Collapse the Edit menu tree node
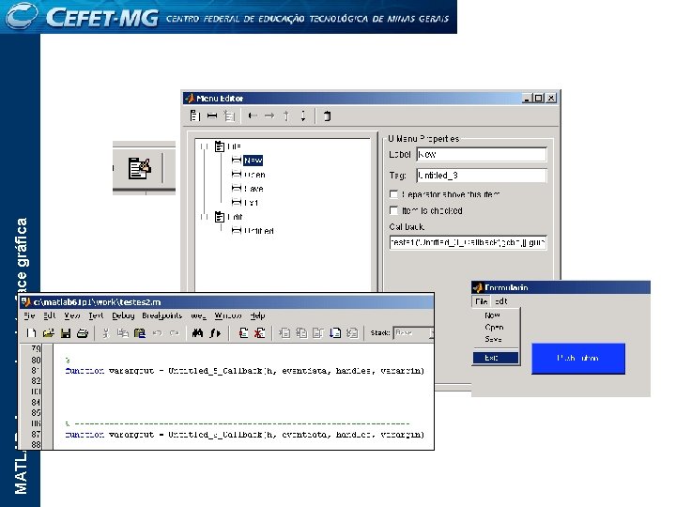676x507 pixels. [x=204, y=217]
